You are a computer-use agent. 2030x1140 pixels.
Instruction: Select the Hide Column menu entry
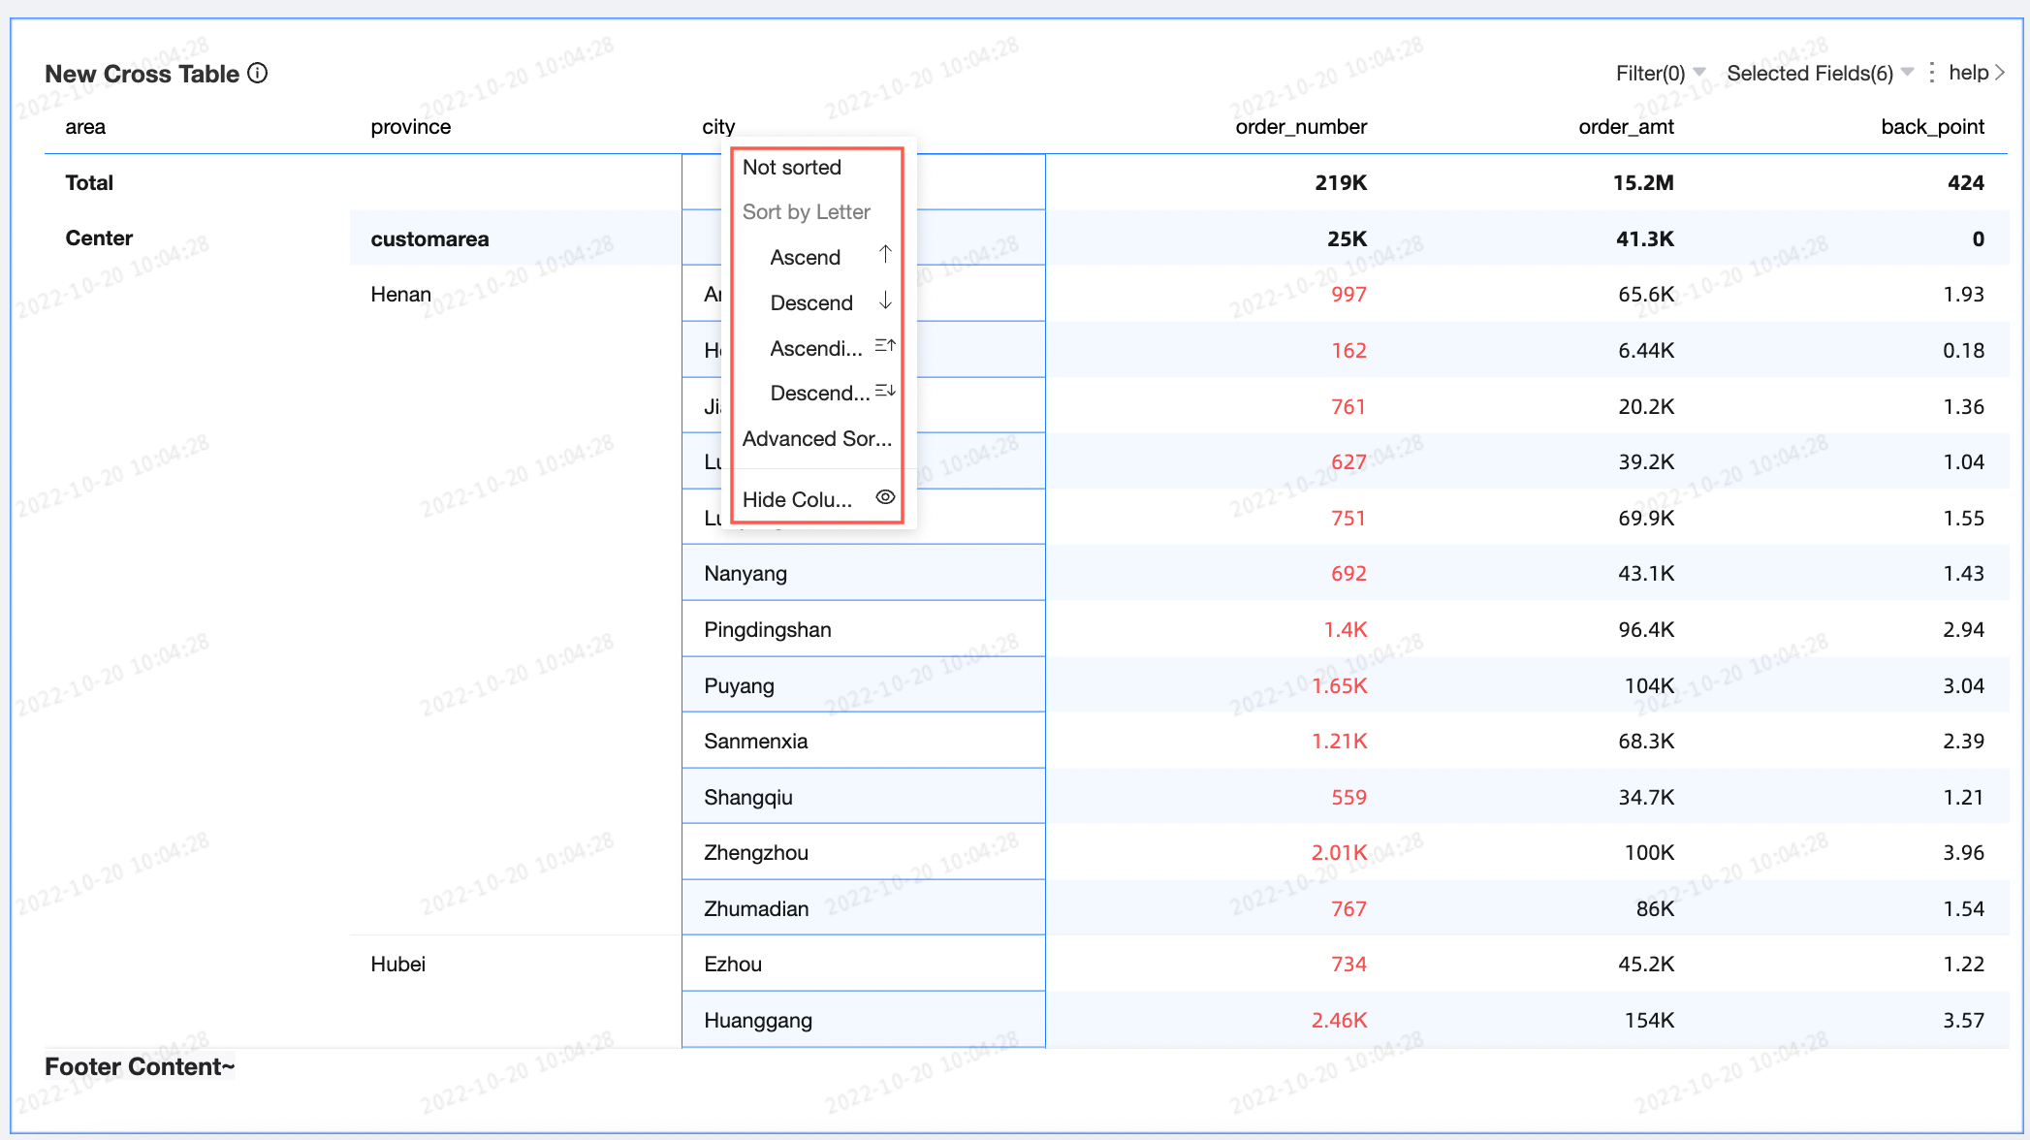(797, 500)
